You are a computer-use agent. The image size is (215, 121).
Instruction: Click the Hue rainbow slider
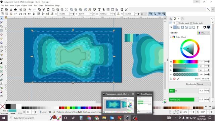(x=185, y=62)
